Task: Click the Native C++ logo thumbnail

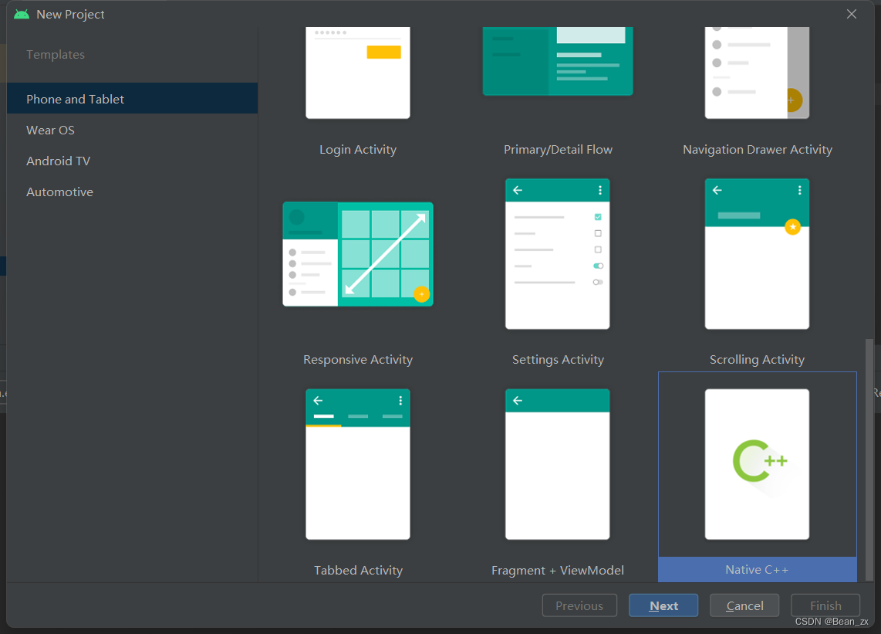Action: 757,464
